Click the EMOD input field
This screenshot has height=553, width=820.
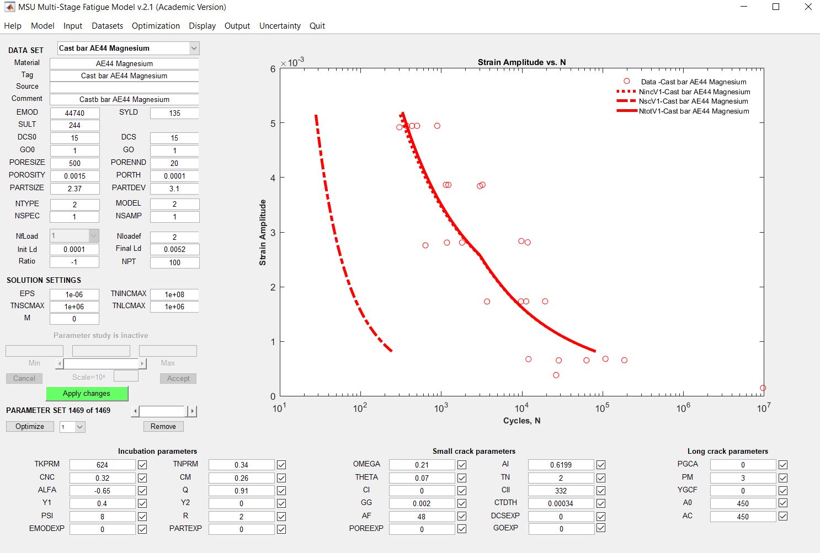pyautogui.click(x=74, y=113)
